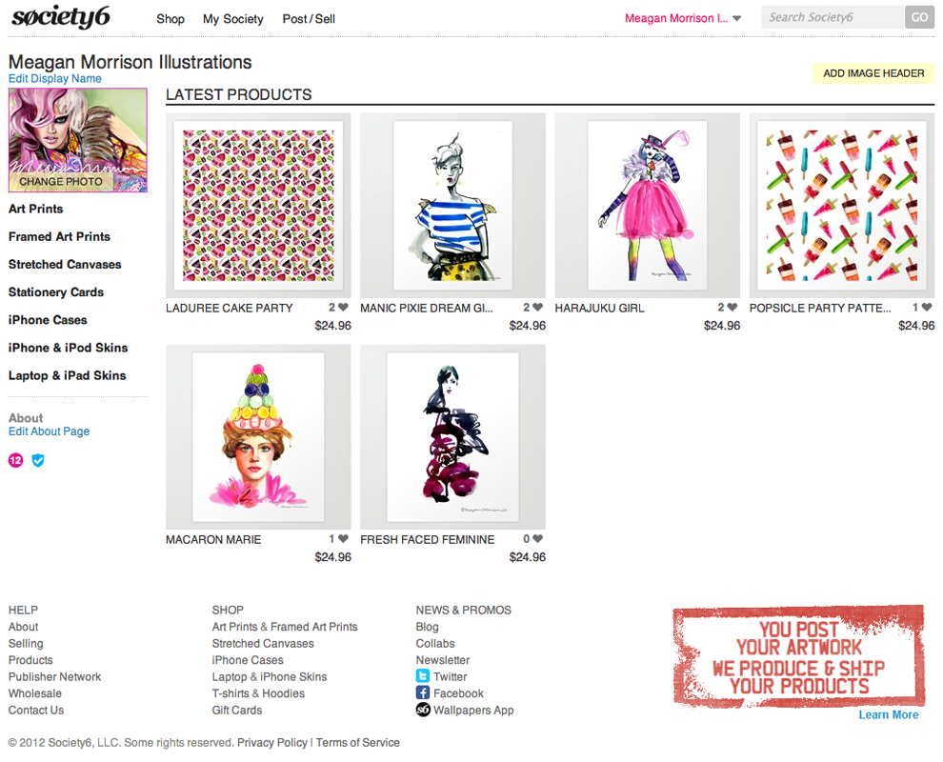Like the Macaron Marie heart icon
943x762 pixels.
(x=344, y=539)
